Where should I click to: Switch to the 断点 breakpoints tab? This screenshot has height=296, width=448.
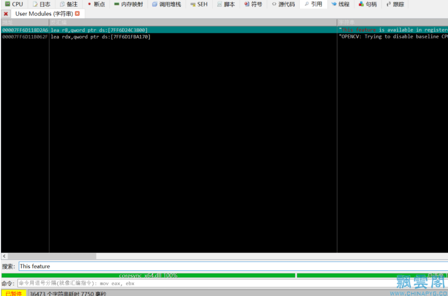click(x=96, y=4)
